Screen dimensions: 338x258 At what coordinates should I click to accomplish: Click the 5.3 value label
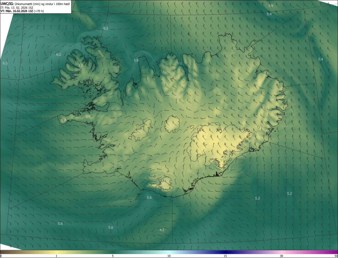coord(179,63)
